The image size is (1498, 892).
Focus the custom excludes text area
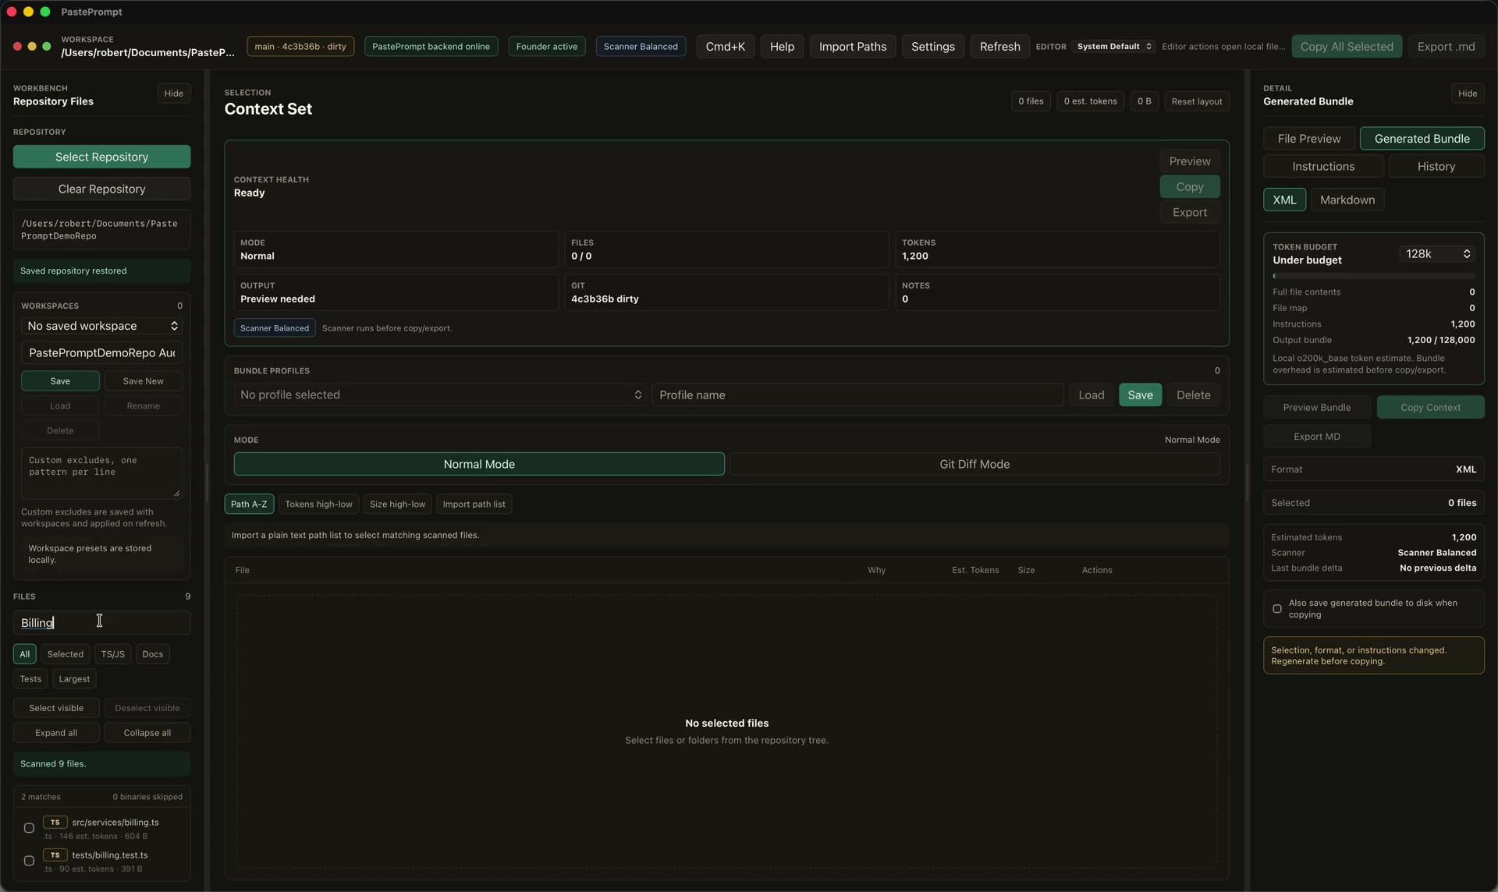[x=101, y=473]
